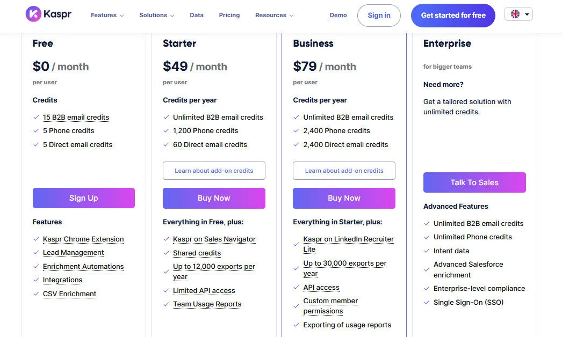Click the Sign in button
The width and height of the screenshot is (562, 337).
(379, 16)
